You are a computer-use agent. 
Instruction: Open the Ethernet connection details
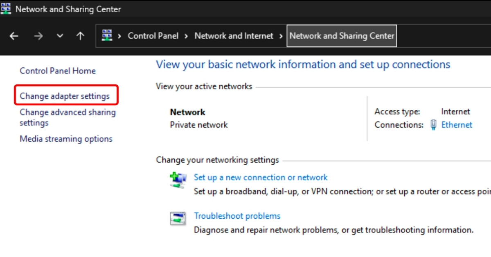pos(456,125)
